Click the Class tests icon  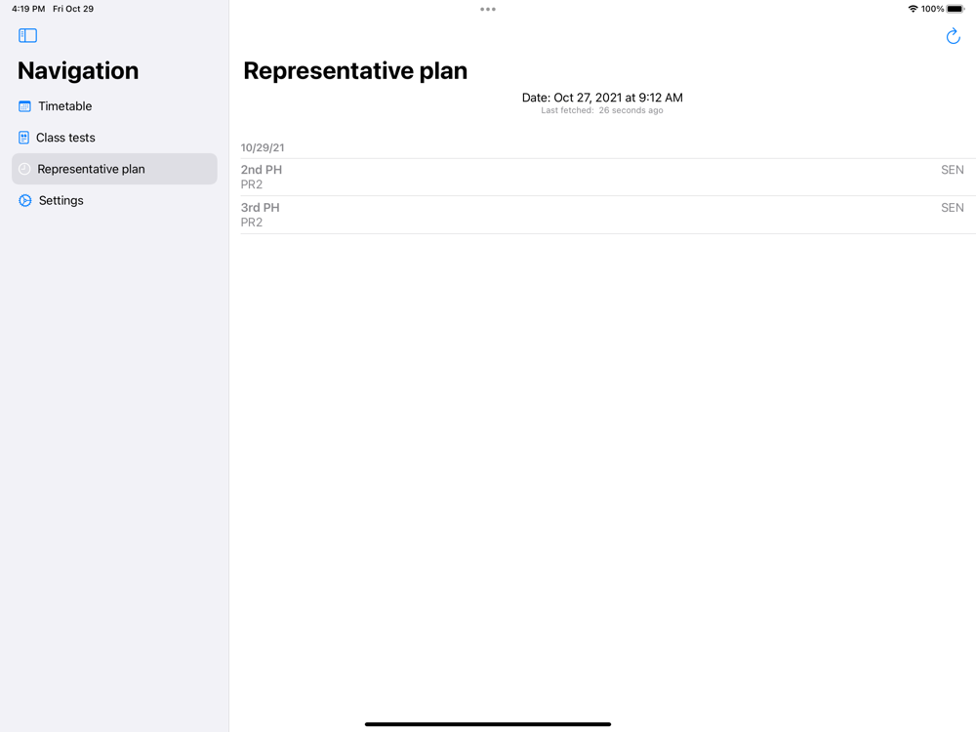tap(24, 138)
